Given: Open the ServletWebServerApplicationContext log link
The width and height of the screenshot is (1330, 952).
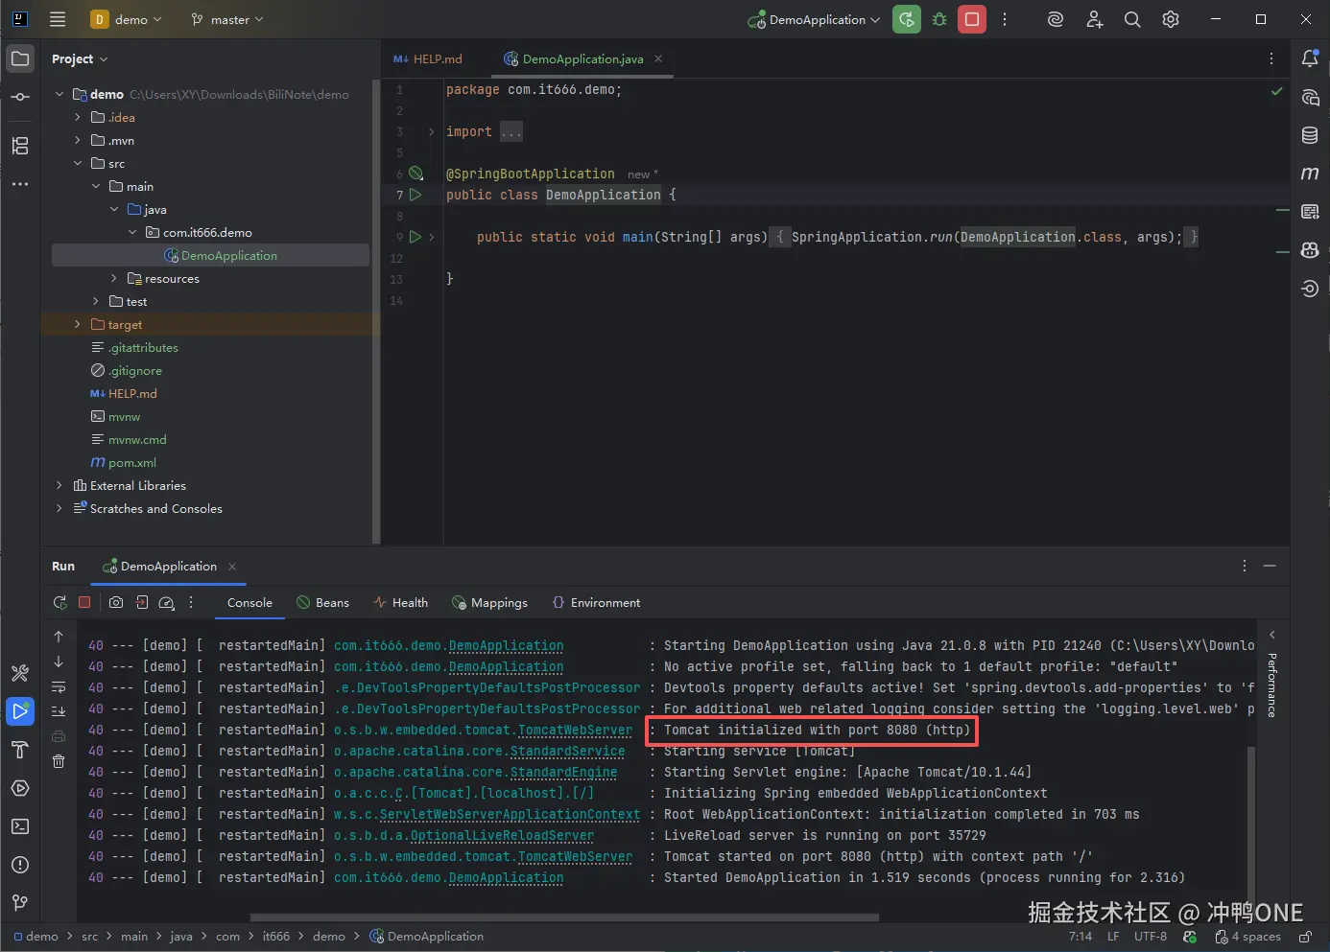Looking at the screenshot, I should point(510,814).
